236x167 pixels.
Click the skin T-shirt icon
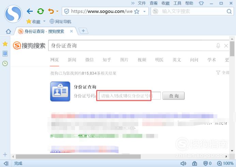[x=201, y=3]
